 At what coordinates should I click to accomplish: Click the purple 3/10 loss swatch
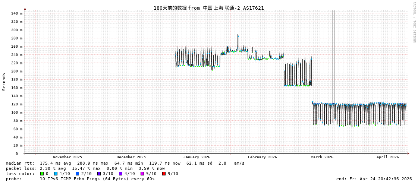99,174
